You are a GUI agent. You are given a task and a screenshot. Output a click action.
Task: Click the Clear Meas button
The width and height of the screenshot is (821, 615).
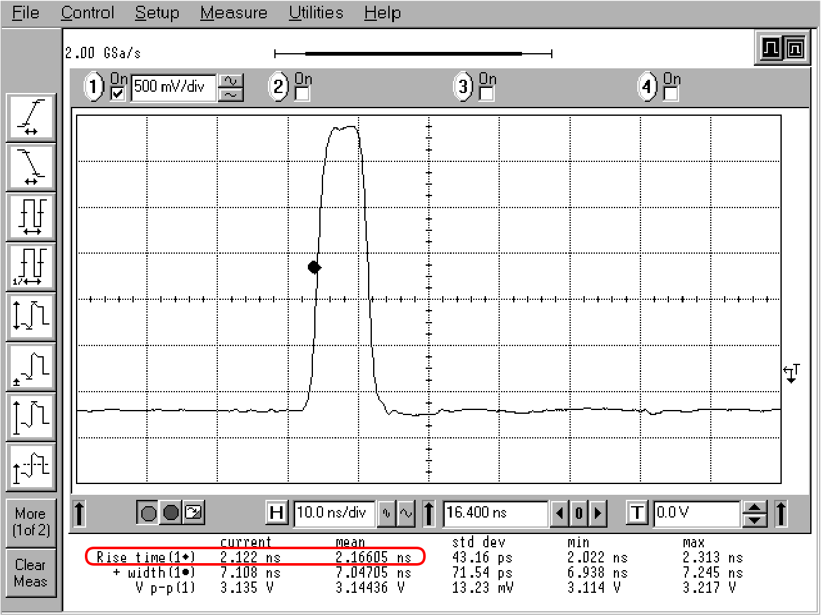point(30,573)
